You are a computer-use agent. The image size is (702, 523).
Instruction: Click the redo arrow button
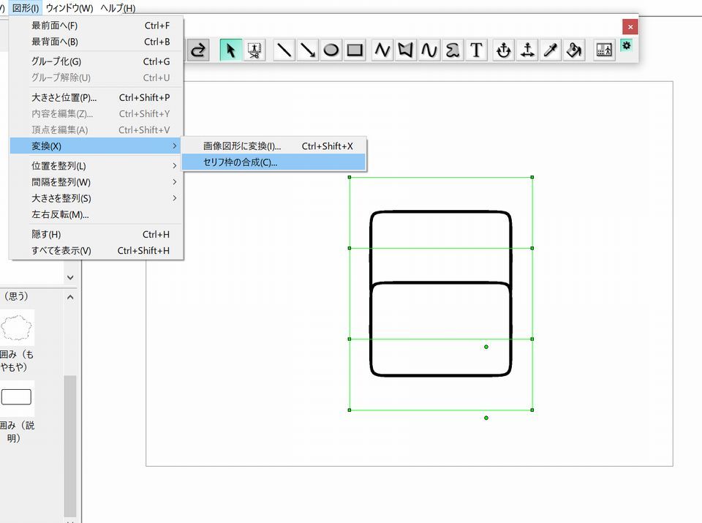[198, 50]
